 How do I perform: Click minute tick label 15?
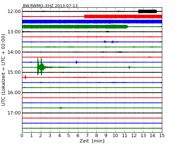(x=162, y=136)
